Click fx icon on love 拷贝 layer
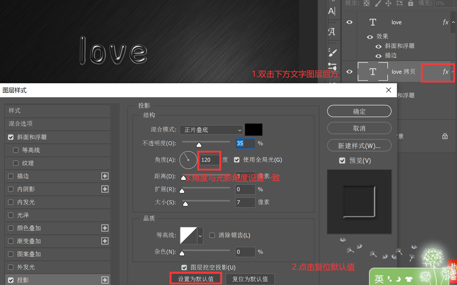Image resolution: width=457 pixels, height=285 pixels. [445, 72]
